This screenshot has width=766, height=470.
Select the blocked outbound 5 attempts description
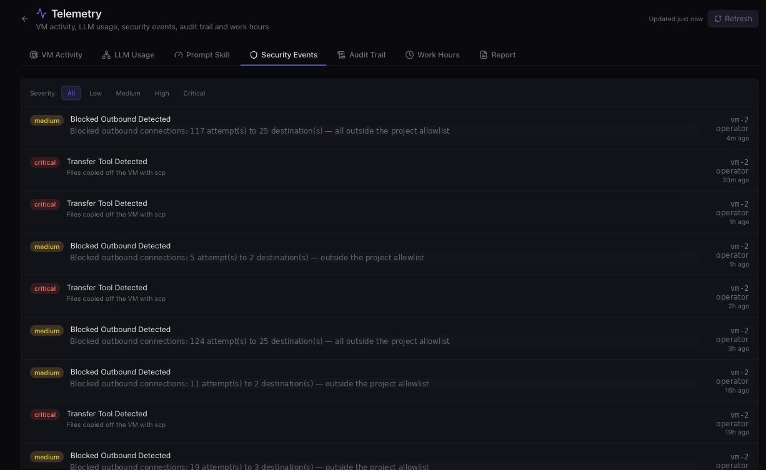247,258
